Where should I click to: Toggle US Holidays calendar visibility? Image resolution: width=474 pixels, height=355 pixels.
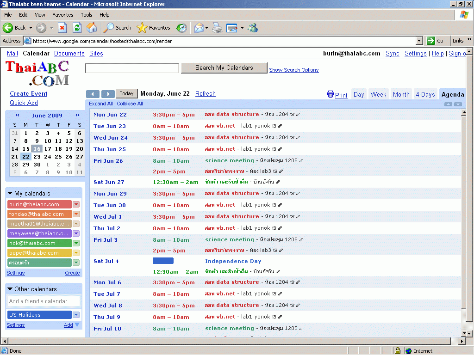coord(39,315)
